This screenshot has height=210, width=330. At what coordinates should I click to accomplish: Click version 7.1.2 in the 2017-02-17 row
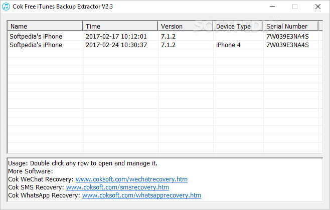(x=168, y=37)
